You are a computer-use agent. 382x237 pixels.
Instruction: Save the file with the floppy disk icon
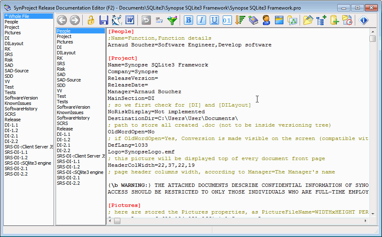click(x=104, y=20)
